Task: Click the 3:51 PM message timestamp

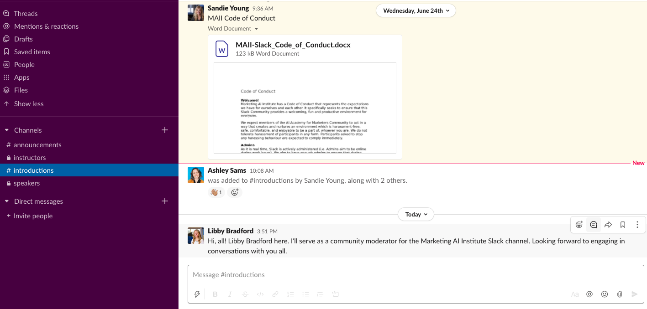Action: [267, 232]
